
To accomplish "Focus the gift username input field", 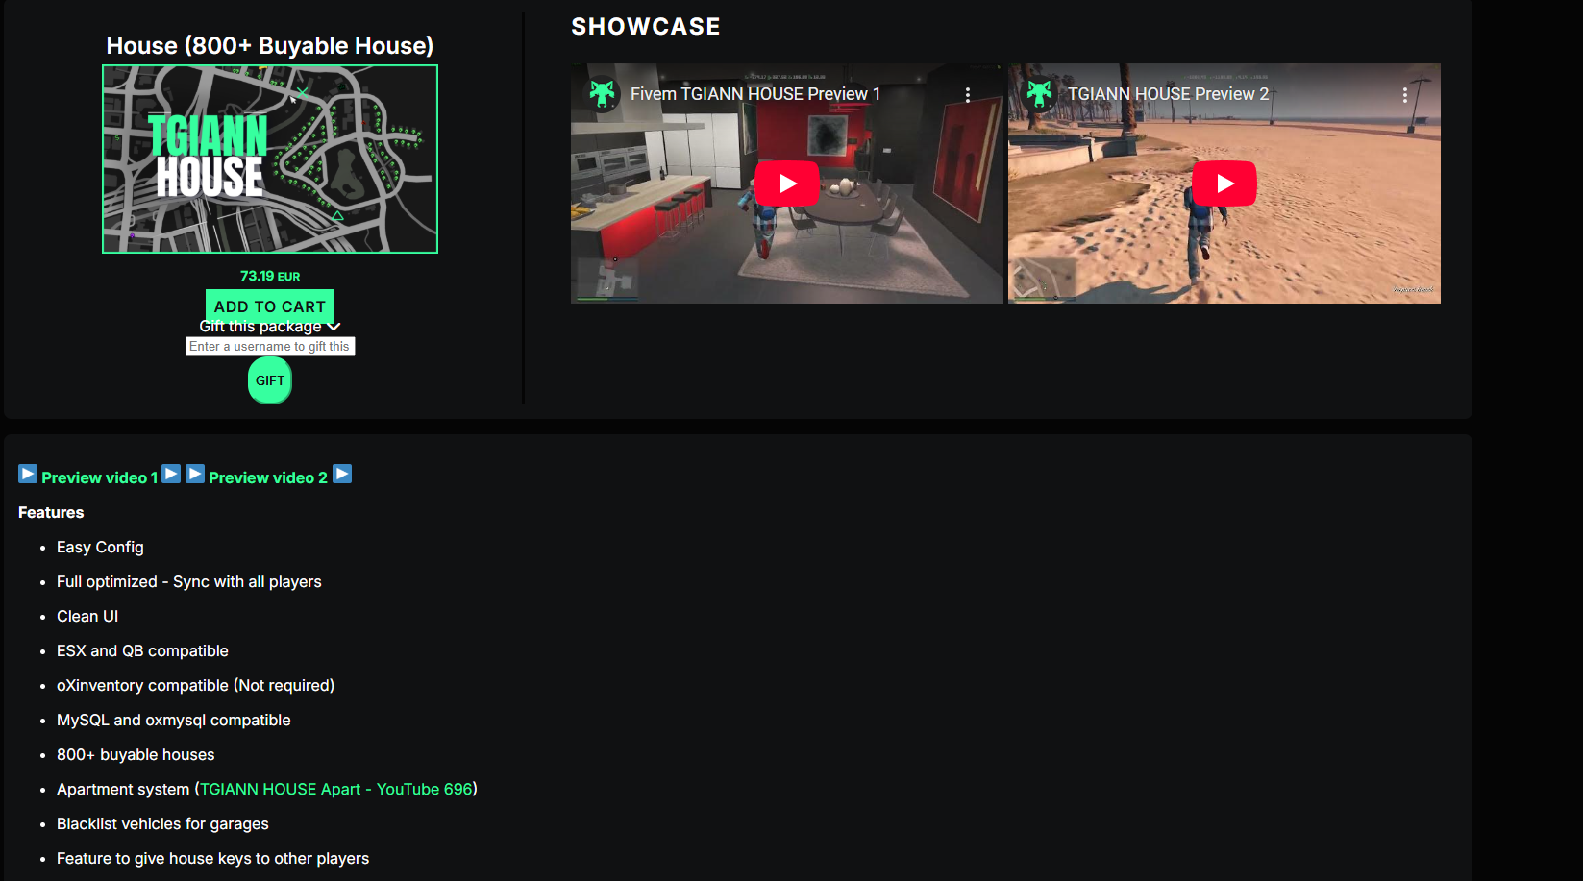I will (270, 346).
